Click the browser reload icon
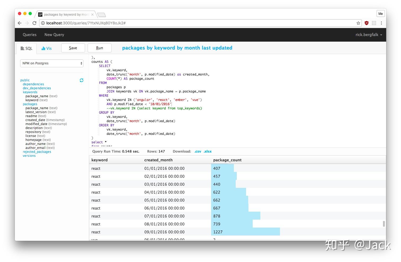 (34, 23)
